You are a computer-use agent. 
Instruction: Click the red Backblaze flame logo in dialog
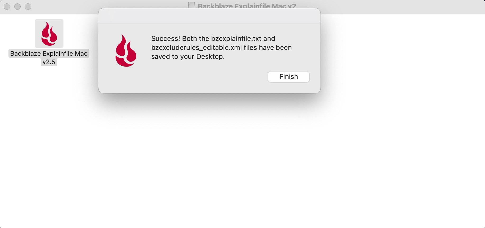pos(126,51)
